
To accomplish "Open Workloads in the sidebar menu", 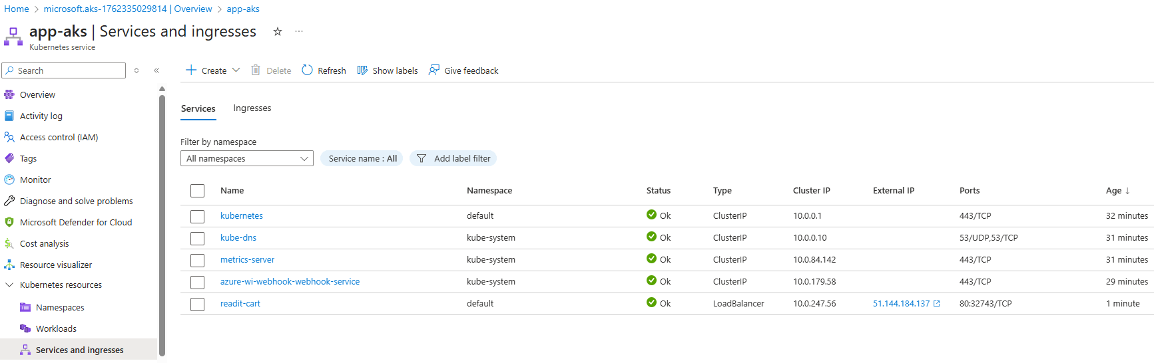I will [56, 328].
